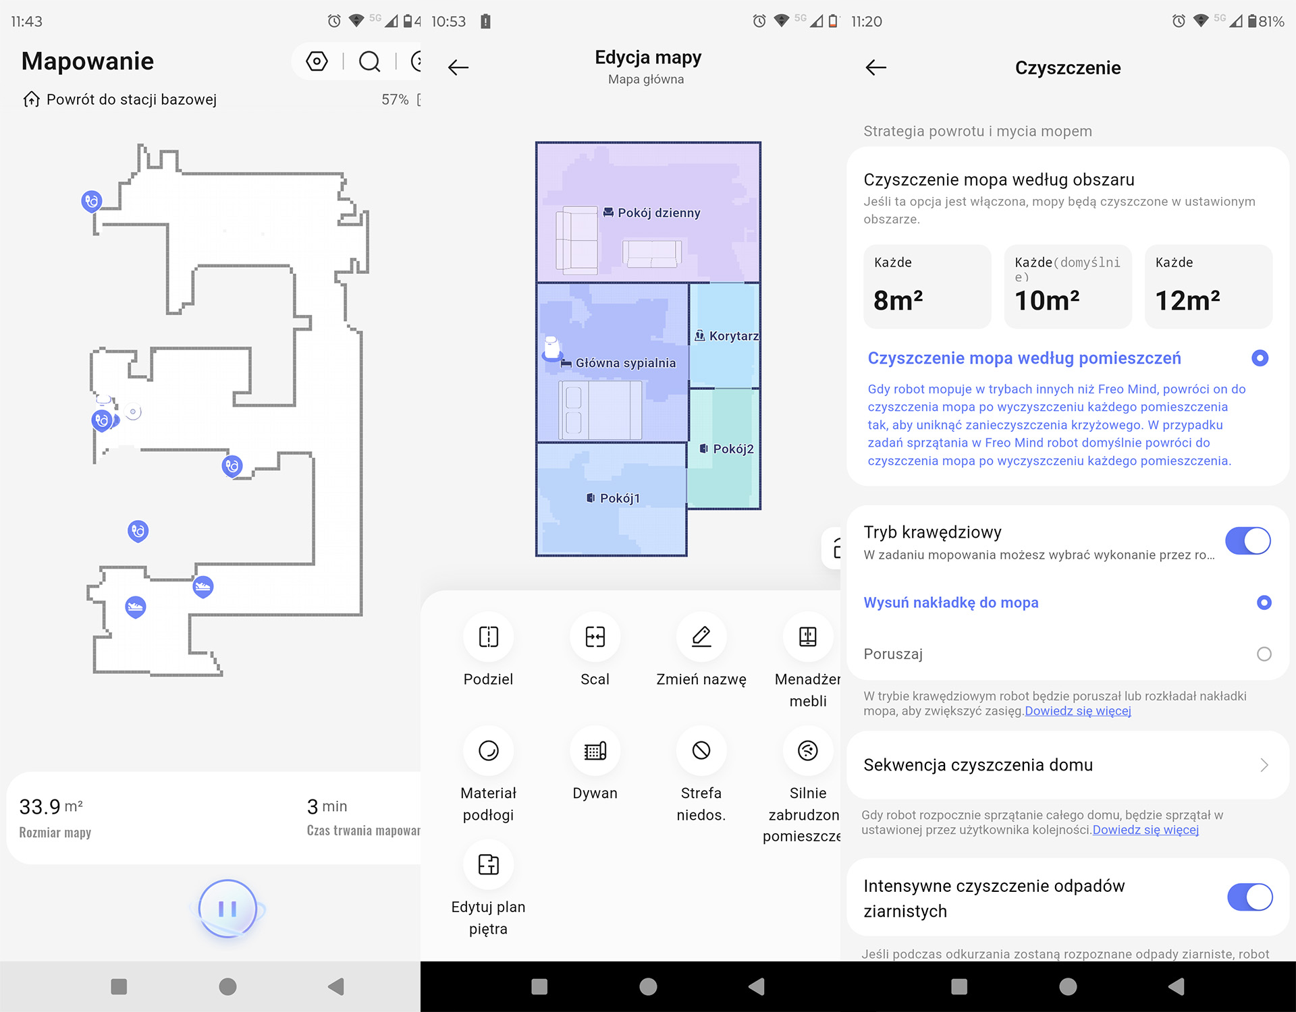This screenshot has width=1296, height=1012.
Task: Toggle Intensywne czyszczenie odpadów ziarnistych switch
Action: pos(1249,897)
